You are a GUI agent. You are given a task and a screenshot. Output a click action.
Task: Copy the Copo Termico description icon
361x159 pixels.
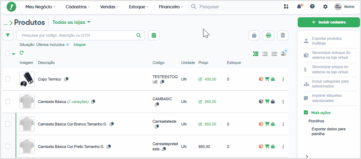click(x=66, y=79)
